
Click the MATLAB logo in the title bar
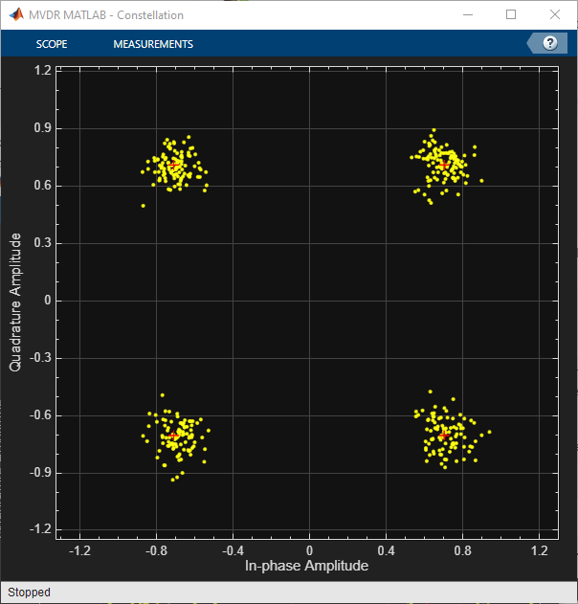tap(15, 14)
